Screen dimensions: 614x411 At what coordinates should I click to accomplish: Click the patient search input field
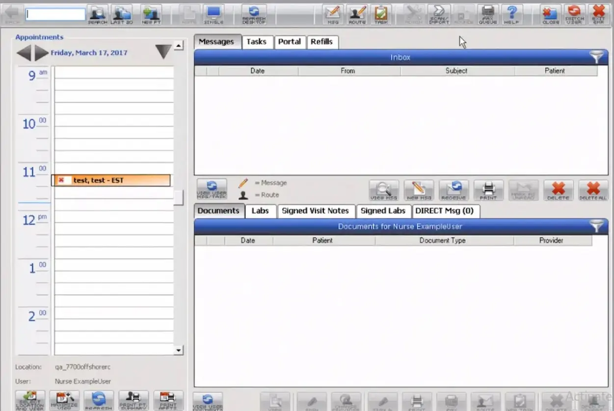[55, 15]
